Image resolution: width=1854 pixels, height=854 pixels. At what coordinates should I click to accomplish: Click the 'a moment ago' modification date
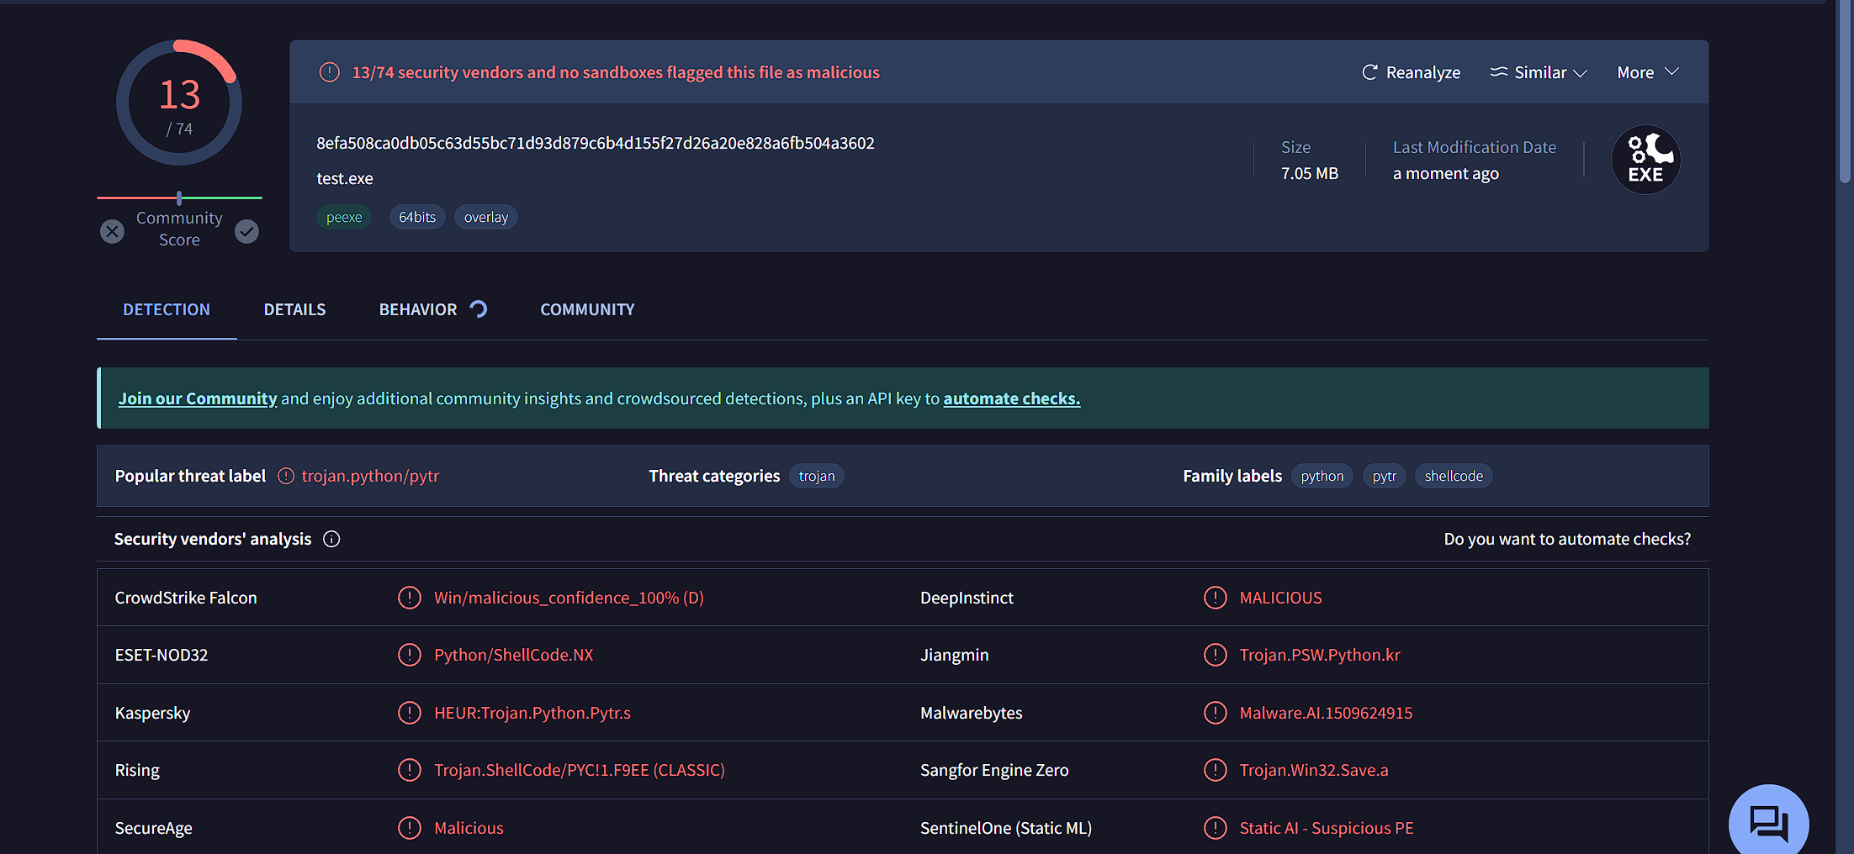pyautogui.click(x=1445, y=173)
